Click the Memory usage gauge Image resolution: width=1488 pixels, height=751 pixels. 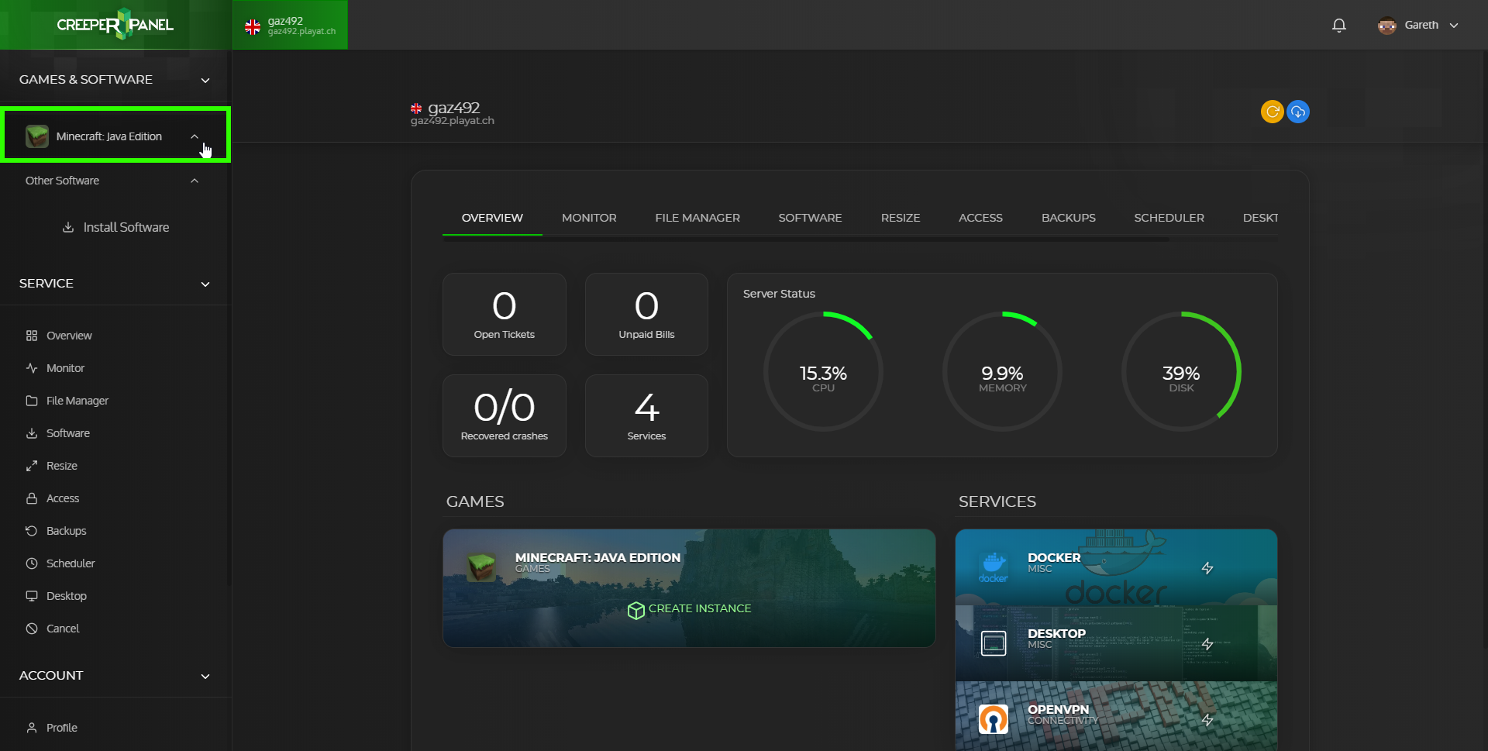click(x=1002, y=371)
